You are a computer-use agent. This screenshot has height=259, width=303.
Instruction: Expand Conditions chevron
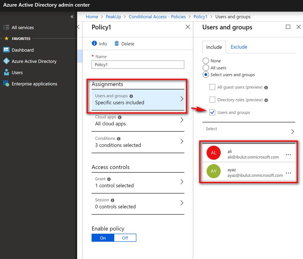point(182,141)
